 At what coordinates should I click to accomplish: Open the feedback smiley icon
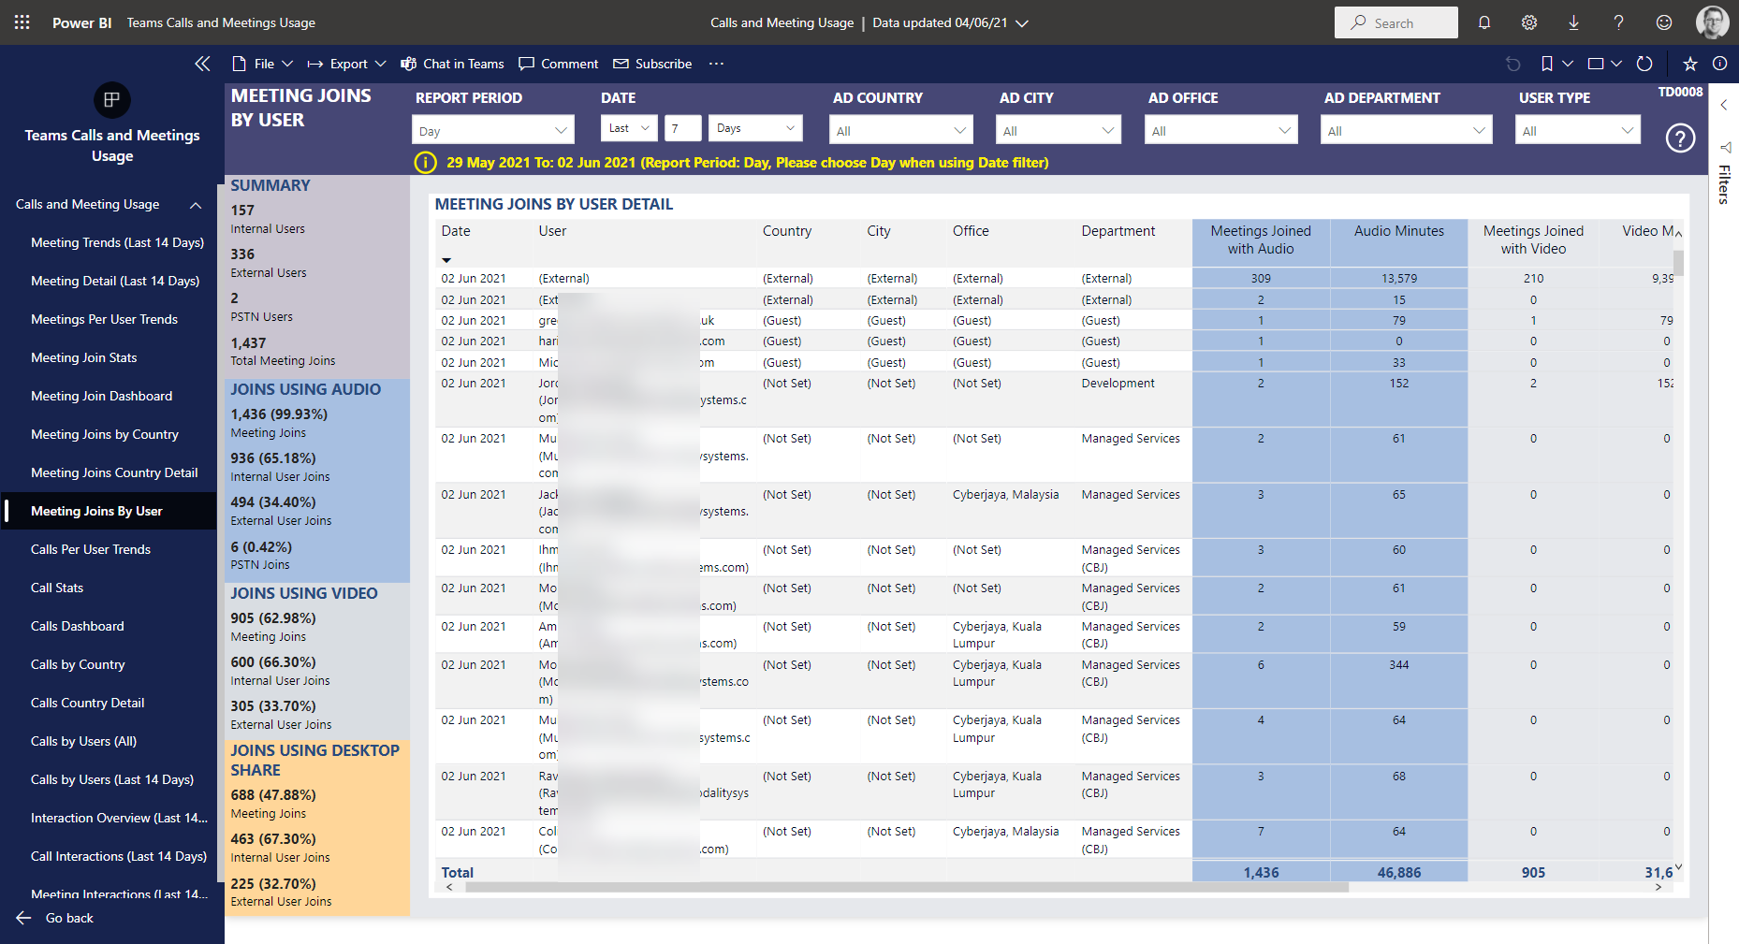[x=1664, y=22]
